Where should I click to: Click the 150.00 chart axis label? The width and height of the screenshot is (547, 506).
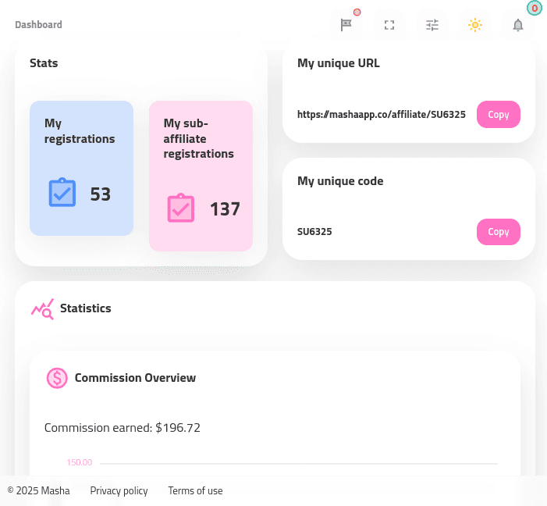tap(80, 462)
